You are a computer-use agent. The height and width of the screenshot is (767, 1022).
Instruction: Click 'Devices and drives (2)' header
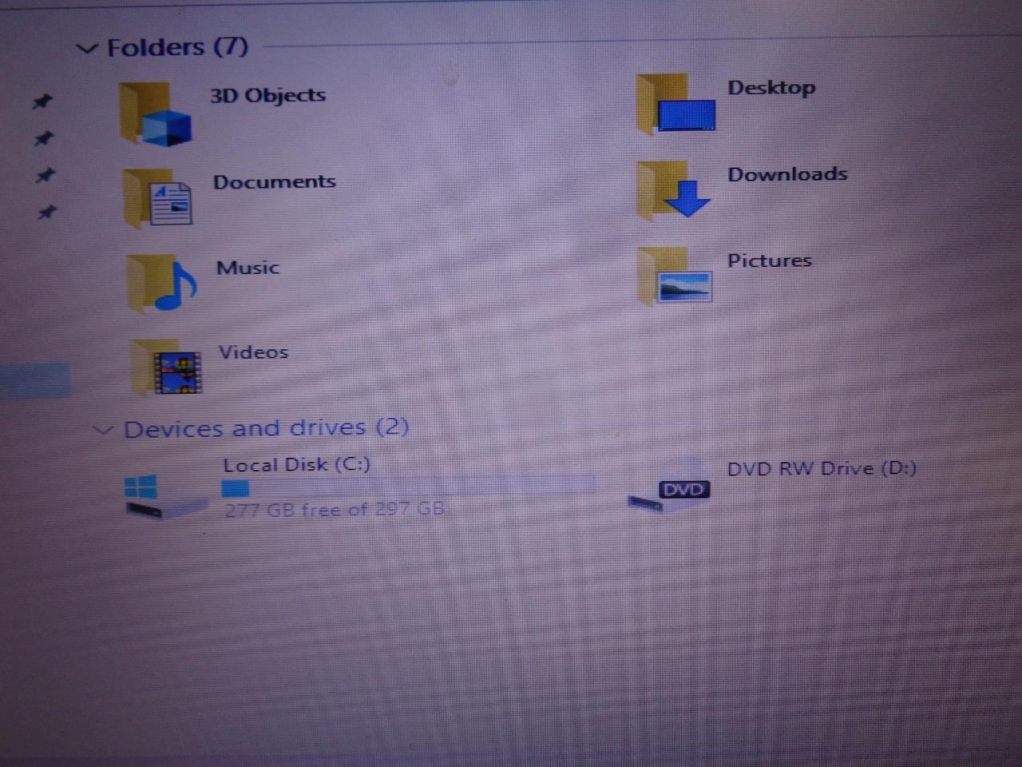pyautogui.click(x=266, y=428)
